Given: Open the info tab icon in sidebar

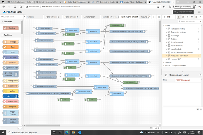Looking at the screenshot, I should 178,17.
